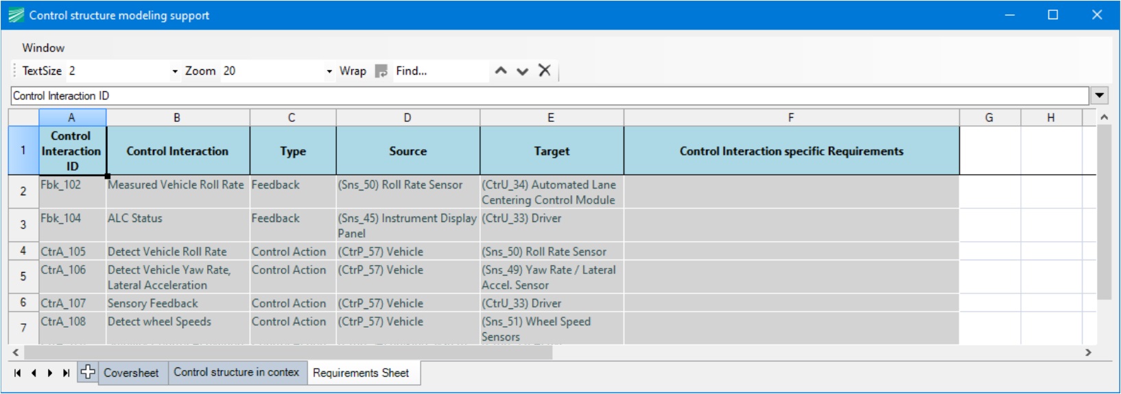Select the (Sns_51) Wheel Speed Sensors cell
This screenshot has height=394, width=1121.
[x=552, y=328]
